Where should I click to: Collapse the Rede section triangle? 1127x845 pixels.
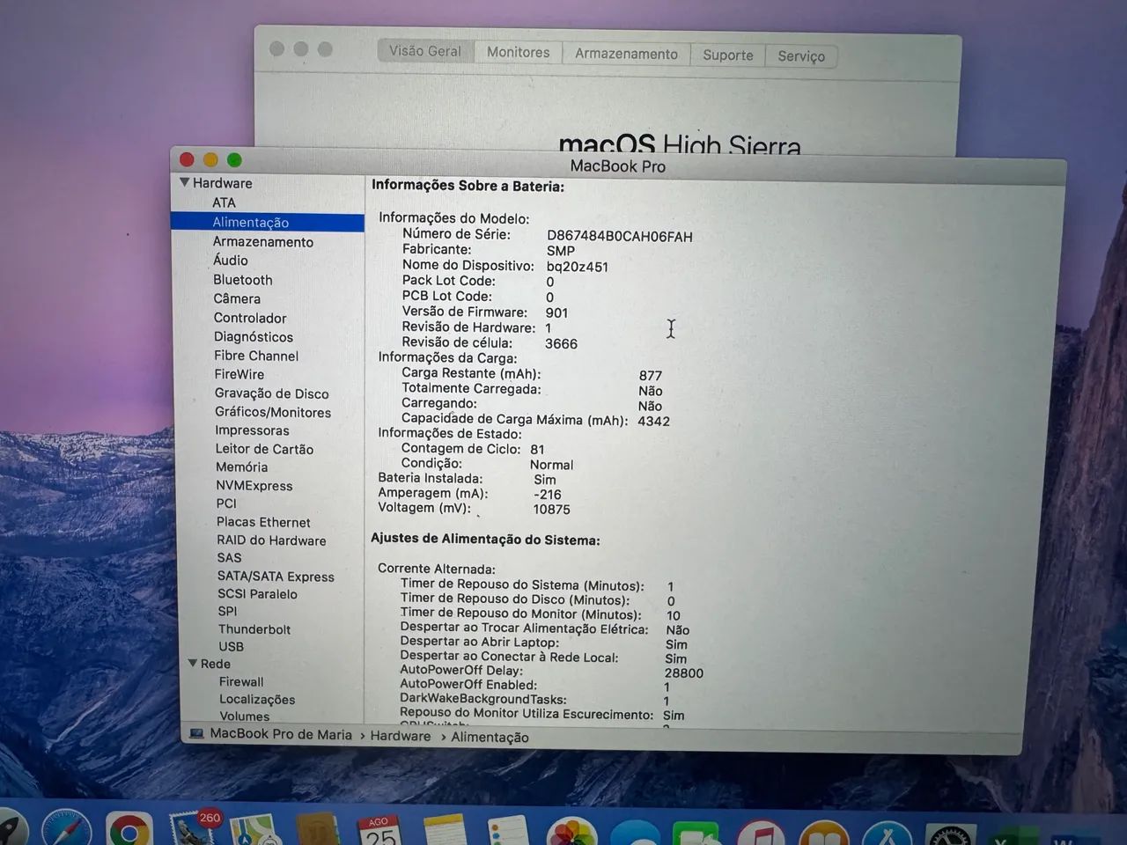coord(193,663)
